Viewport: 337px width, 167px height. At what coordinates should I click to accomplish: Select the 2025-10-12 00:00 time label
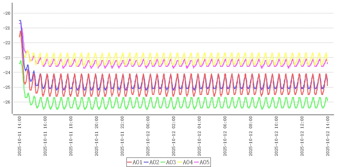coord(148,136)
